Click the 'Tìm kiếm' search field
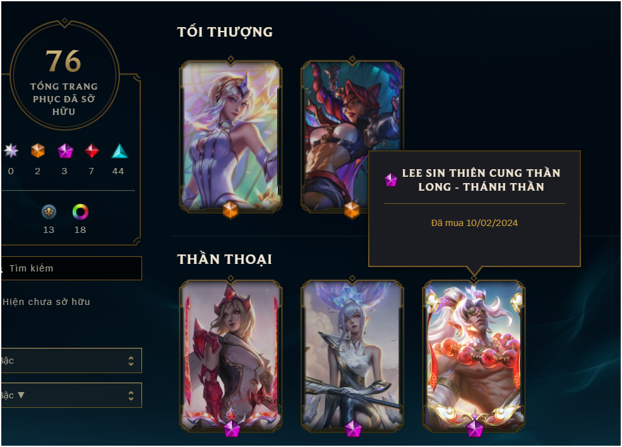Screen dimensions: 622x447 (71, 268)
